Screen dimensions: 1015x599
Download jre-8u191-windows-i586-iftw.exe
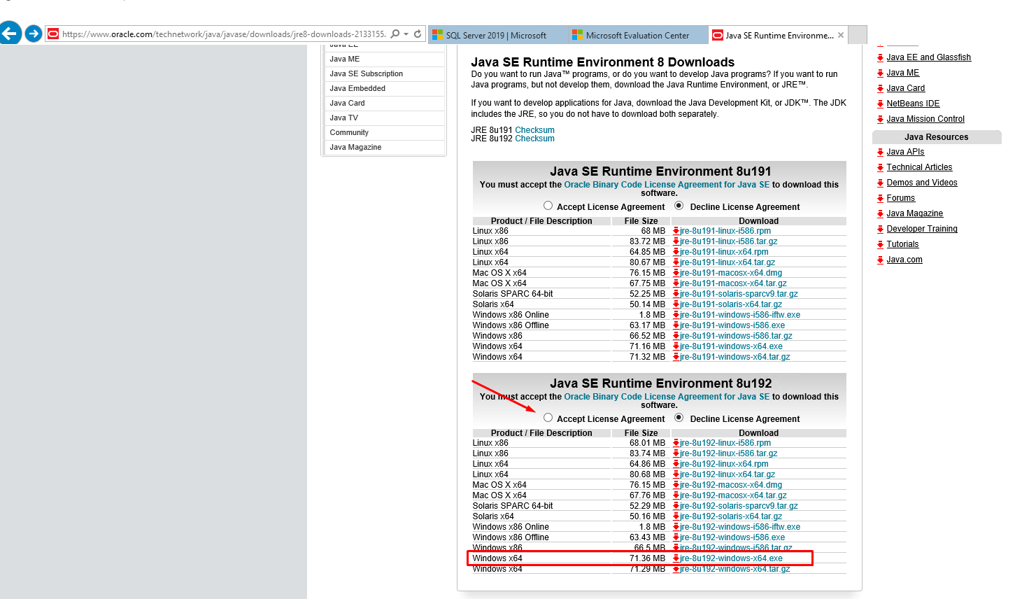pyautogui.click(x=740, y=315)
